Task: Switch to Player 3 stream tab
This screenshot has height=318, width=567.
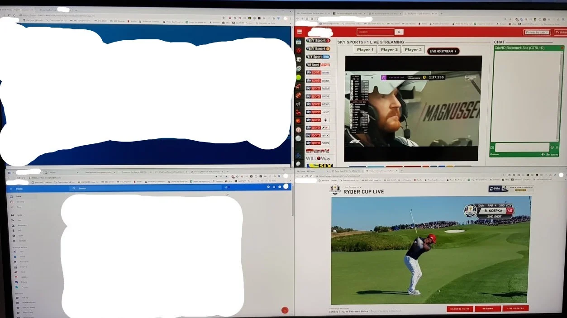Action: [413, 50]
